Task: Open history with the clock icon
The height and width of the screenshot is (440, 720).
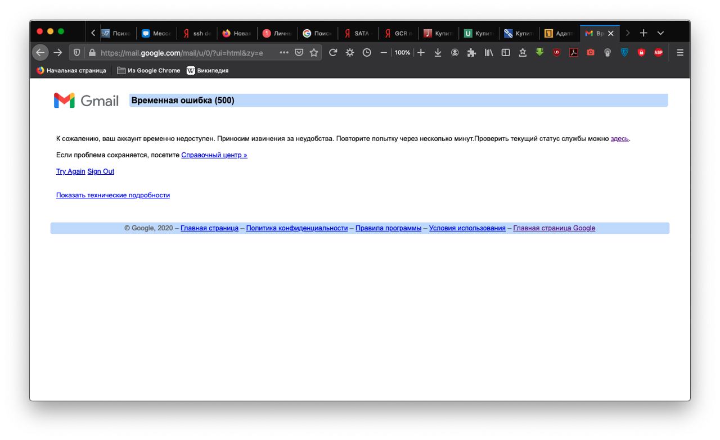Action: [x=367, y=52]
